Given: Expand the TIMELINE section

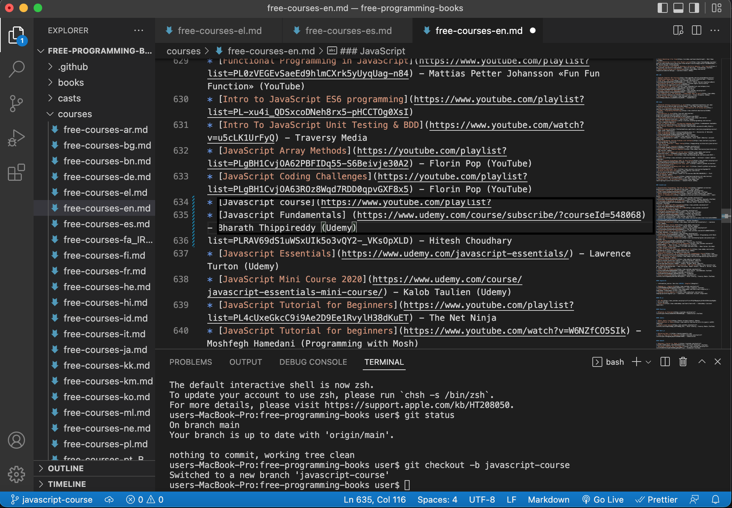Looking at the screenshot, I should (95, 484).
